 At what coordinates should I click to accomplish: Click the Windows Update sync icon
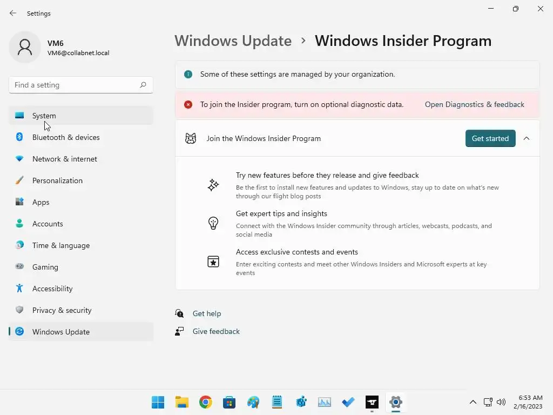tap(20, 331)
